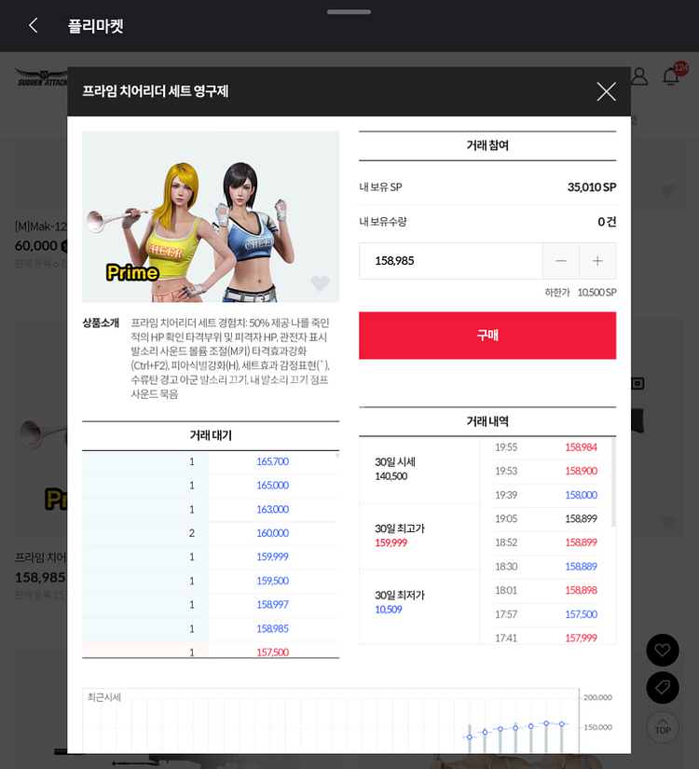Close the 프라임 치어리더 세트 popup
The height and width of the screenshot is (769, 699).
607,91
